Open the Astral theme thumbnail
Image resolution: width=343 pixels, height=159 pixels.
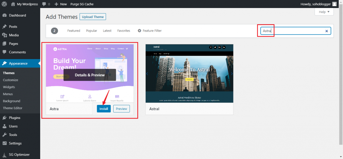coord(189,73)
